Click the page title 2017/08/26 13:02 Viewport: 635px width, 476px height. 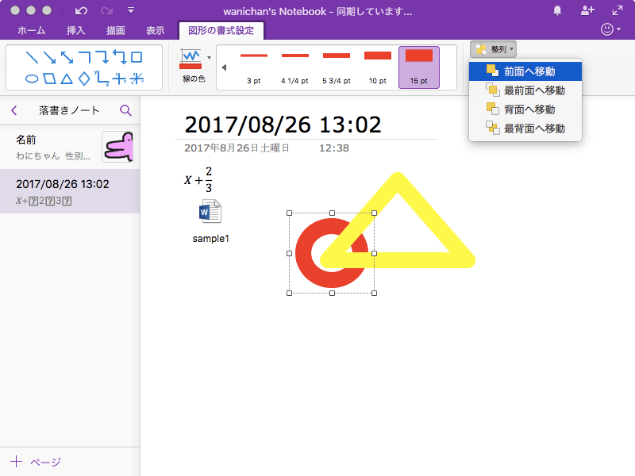click(283, 125)
